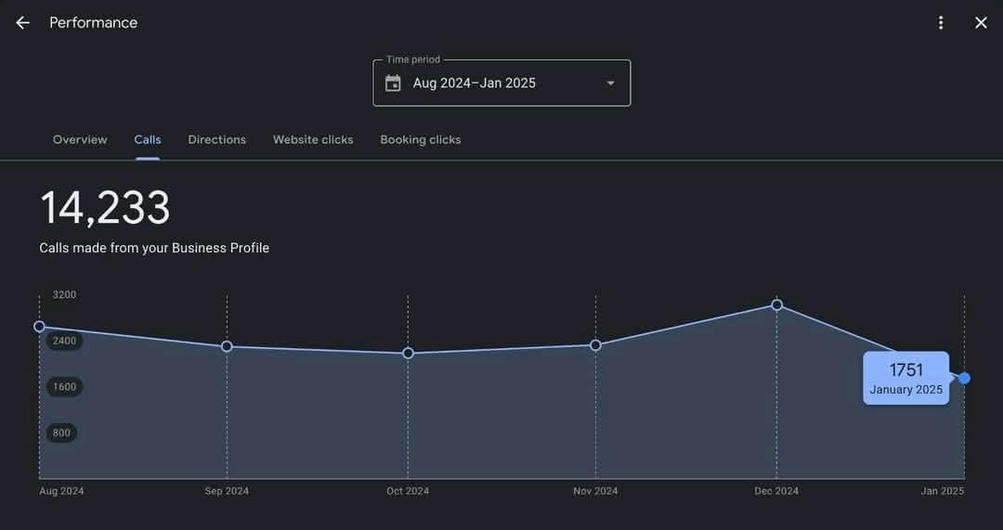Click the Dec 2024 peak data point
This screenshot has height=530, width=1003.
[x=776, y=305]
